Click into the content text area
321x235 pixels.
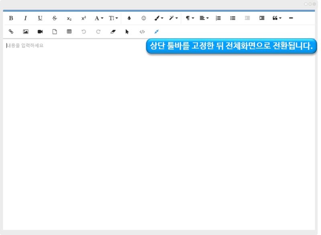coord(159,134)
